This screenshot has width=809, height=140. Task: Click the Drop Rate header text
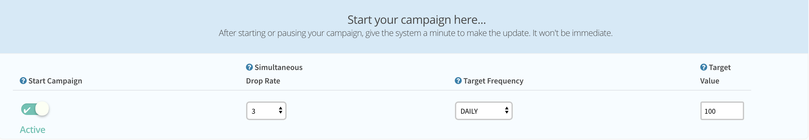point(263,81)
